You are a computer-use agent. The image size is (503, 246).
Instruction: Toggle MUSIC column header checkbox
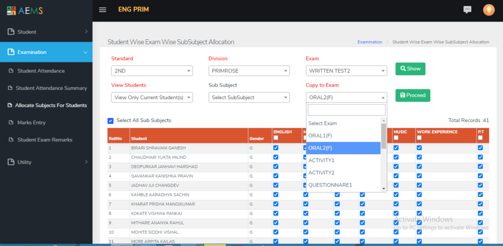point(396,138)
